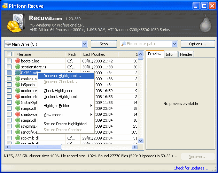Switch to the Preview tab

tap(155, 54)
